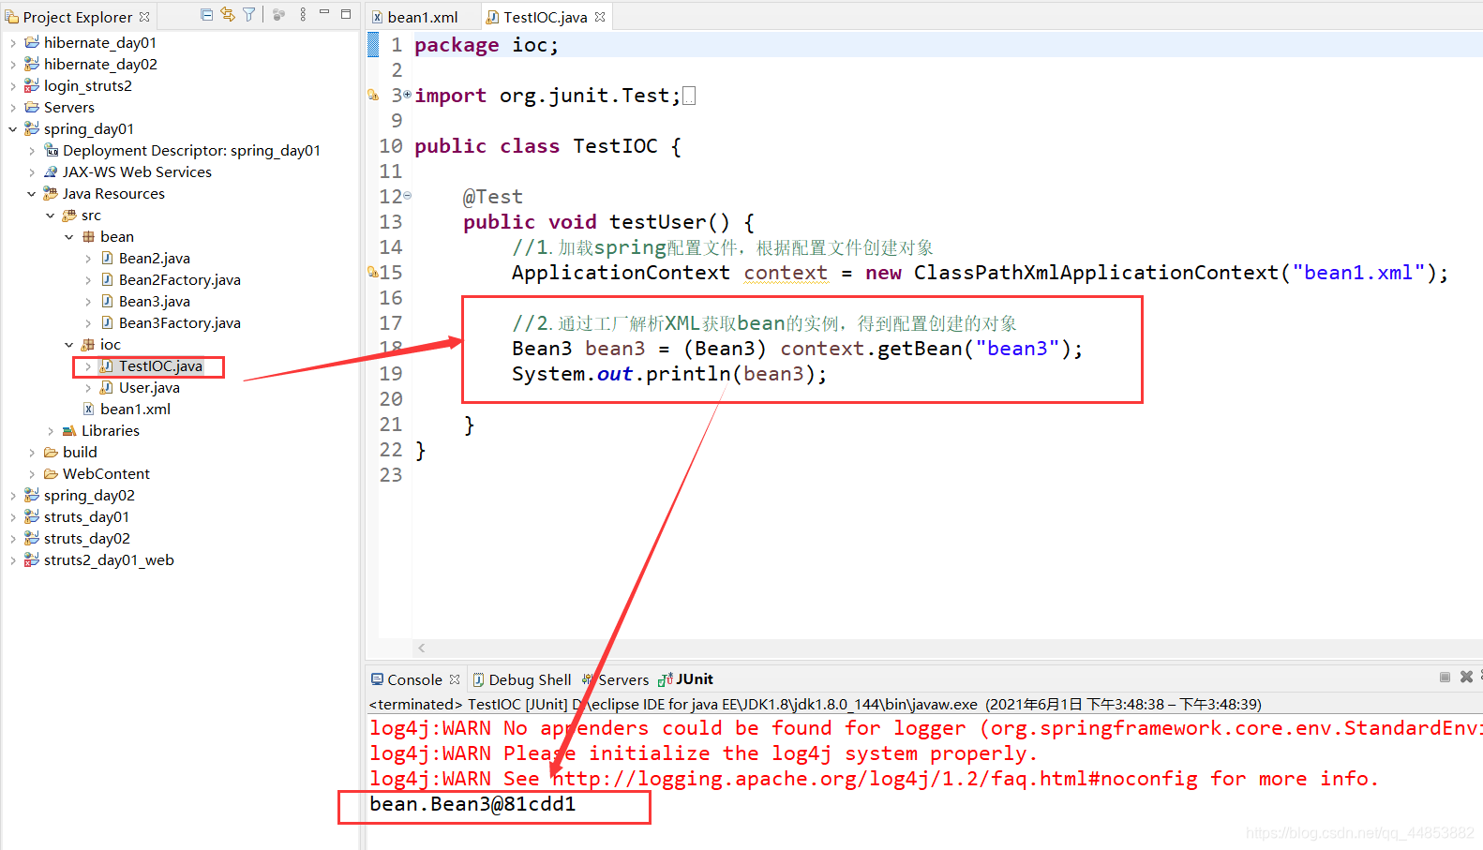Collapse the src folder
1483x850 pixels.
point(50,216)
